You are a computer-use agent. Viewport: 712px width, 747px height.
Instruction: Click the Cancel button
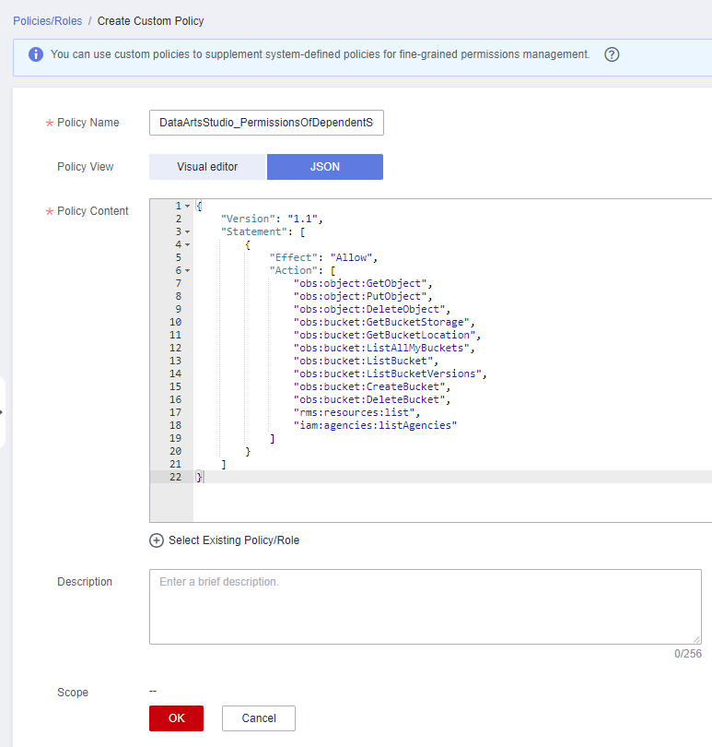259,717
